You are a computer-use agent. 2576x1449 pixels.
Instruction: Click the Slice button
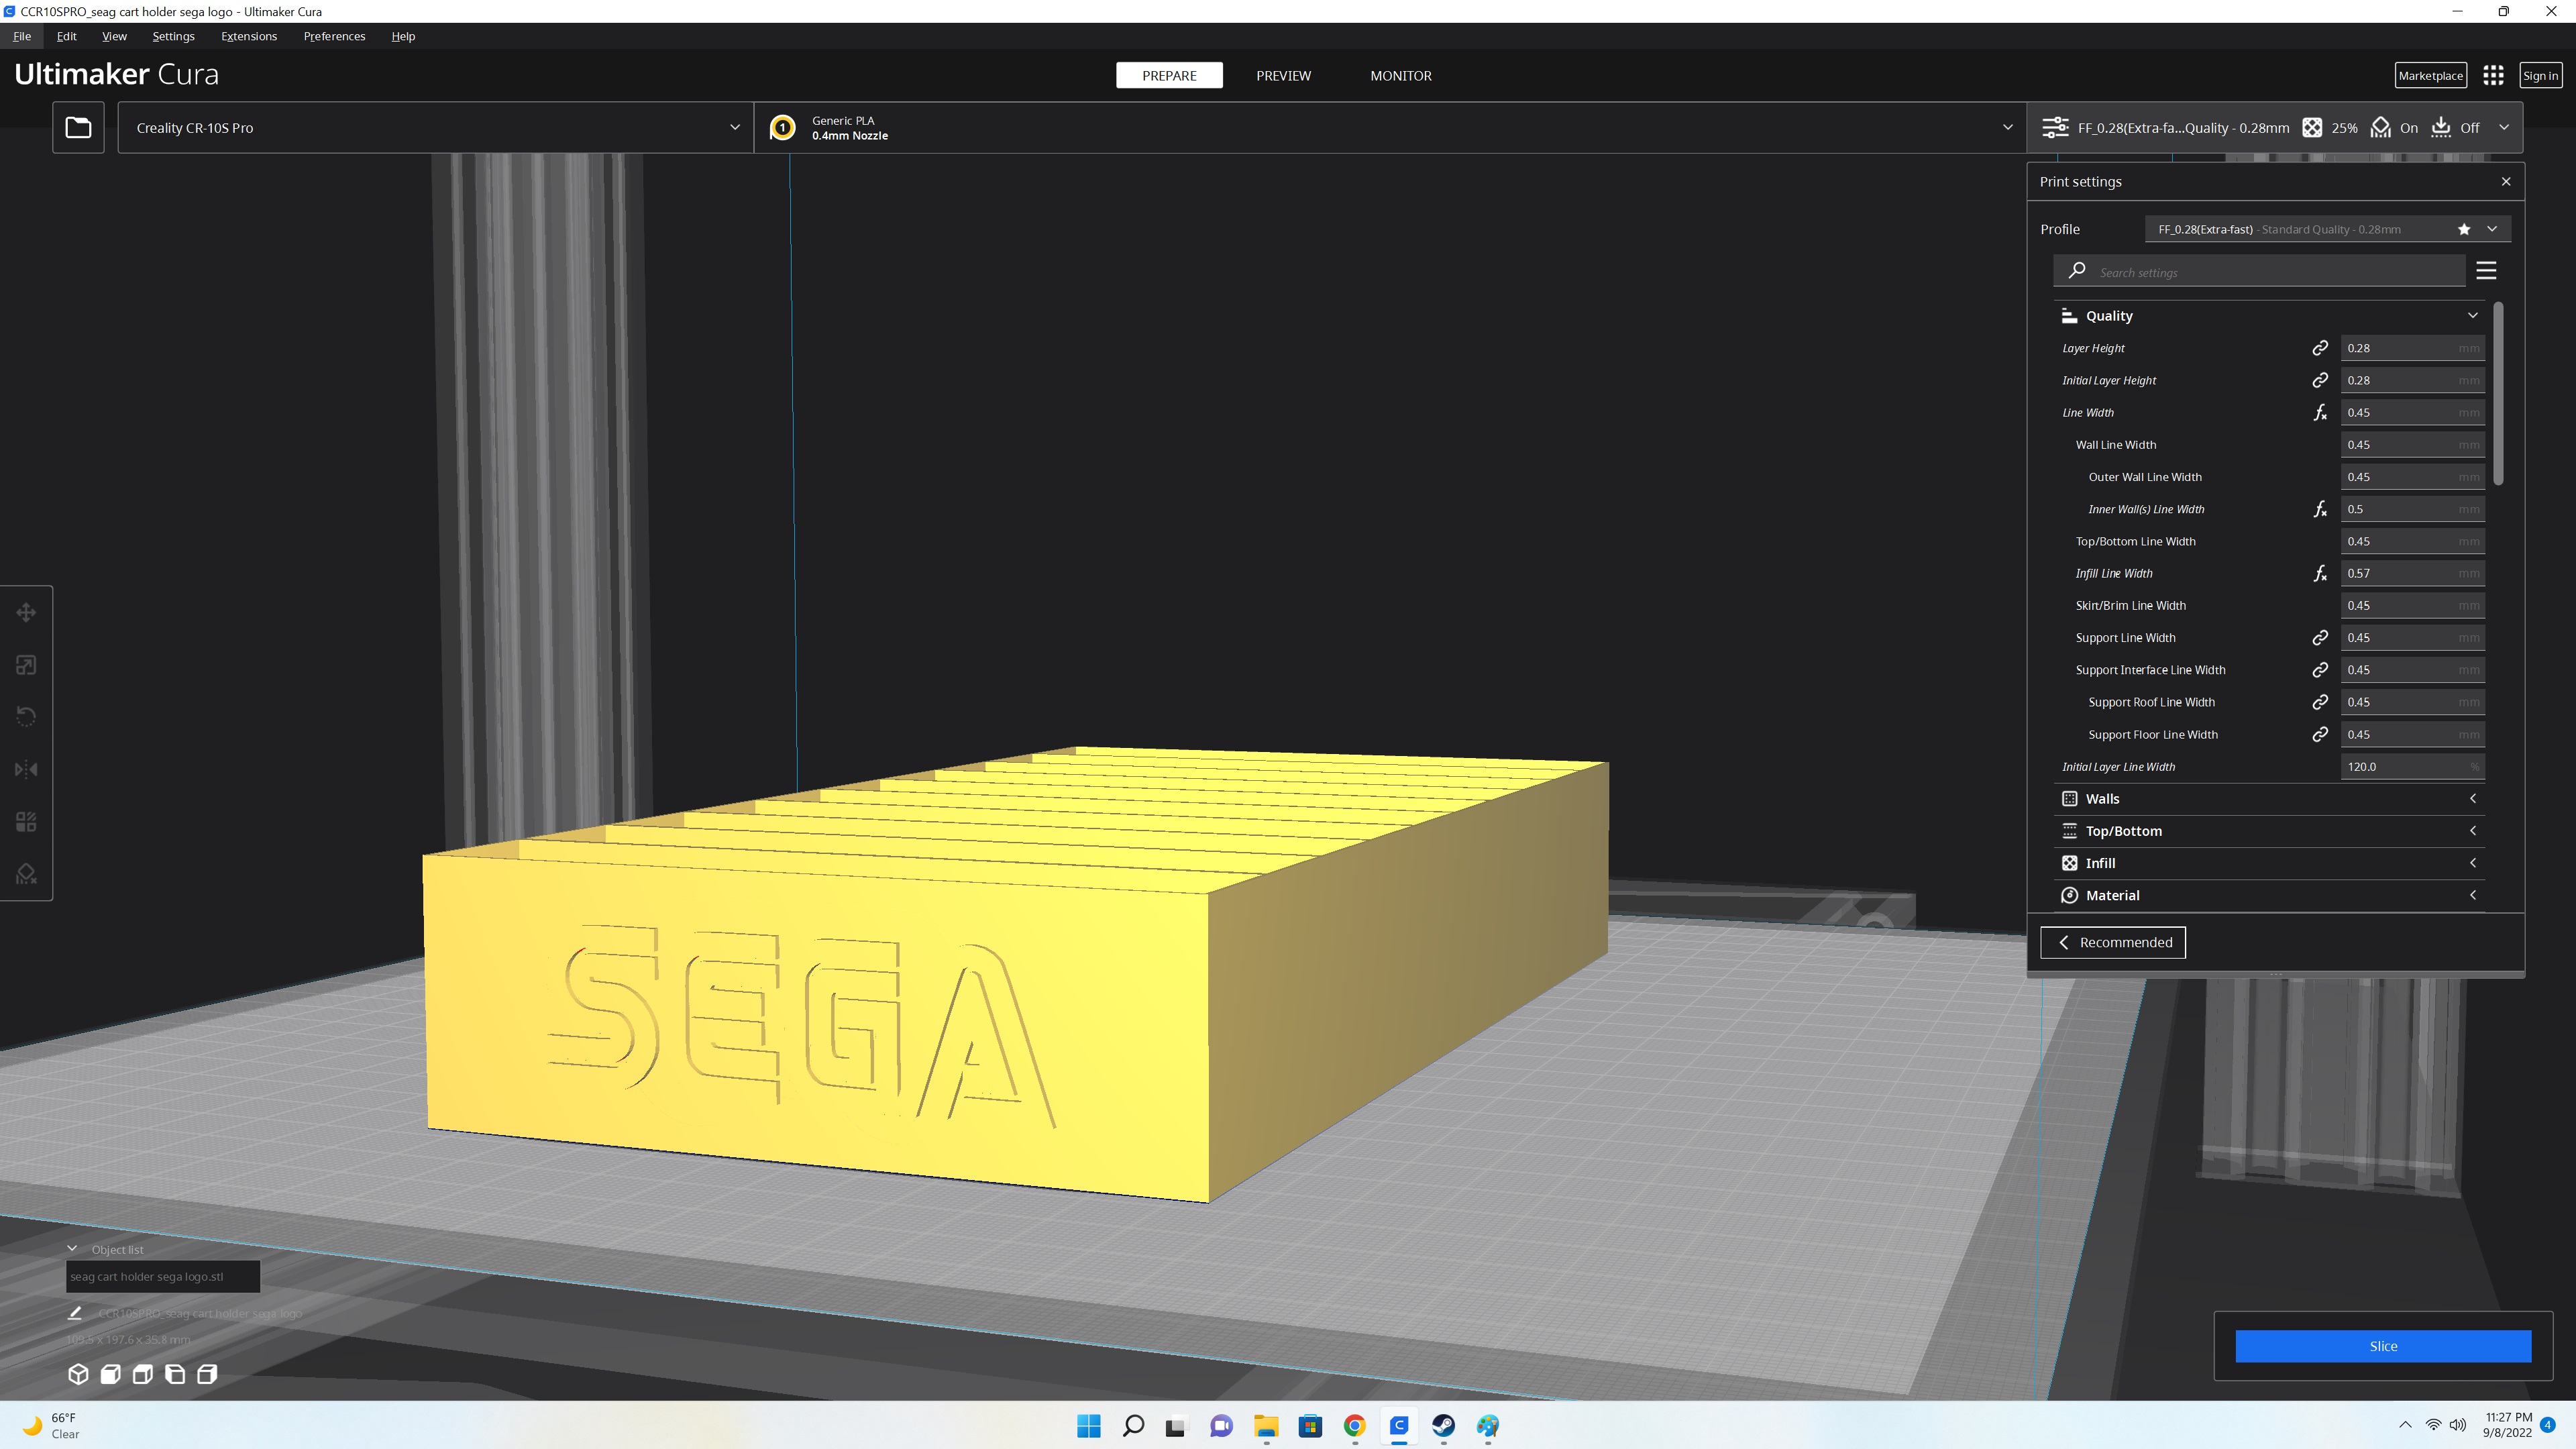(x=2383, y=1346)
